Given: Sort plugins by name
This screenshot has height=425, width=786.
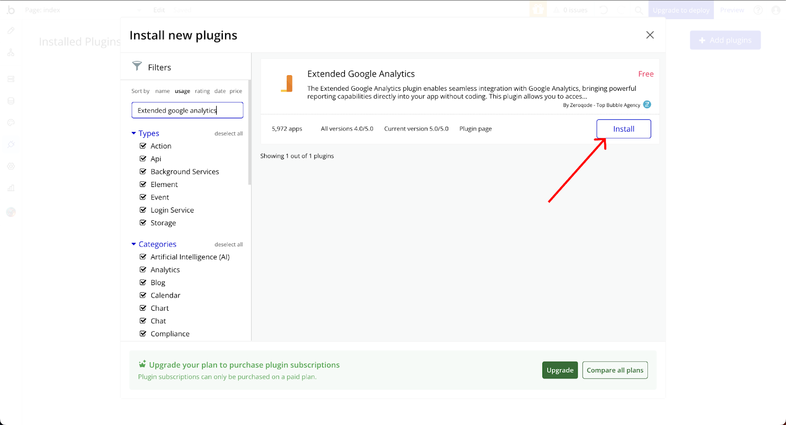Looking at the screenshot, I should [163, 91].
